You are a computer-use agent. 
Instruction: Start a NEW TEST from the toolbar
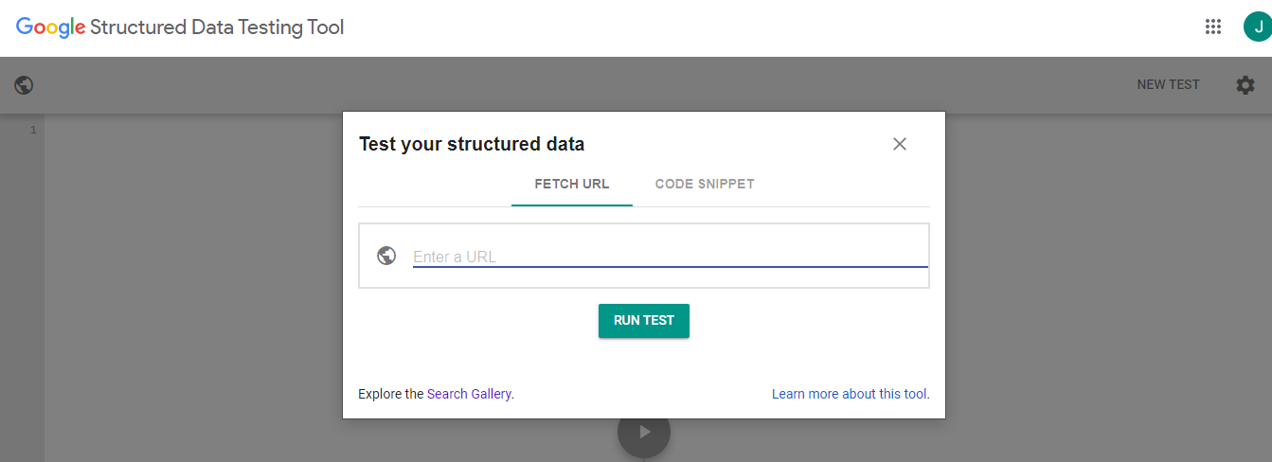coord(1168,85)
